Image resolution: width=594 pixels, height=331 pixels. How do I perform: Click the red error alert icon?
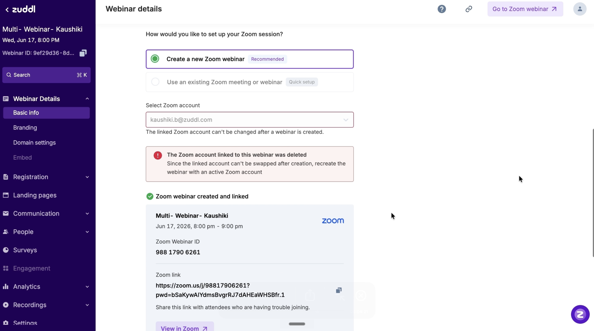click(x=158, y=155)
